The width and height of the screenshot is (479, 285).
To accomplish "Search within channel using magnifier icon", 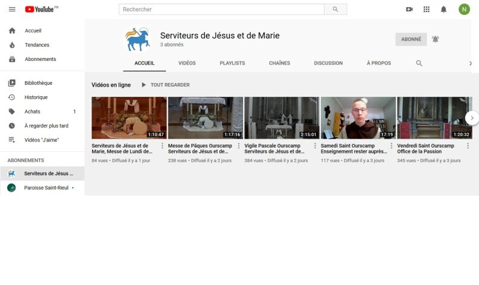I will pos(419,63).
